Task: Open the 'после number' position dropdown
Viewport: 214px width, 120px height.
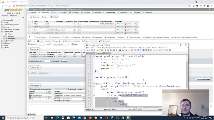Action: pos(60,44)
